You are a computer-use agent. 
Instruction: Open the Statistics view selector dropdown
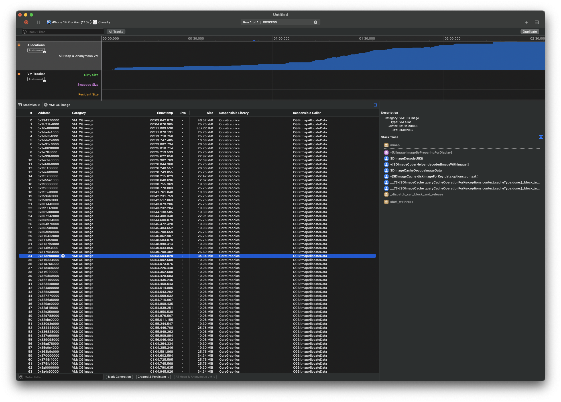coord(29,105)
